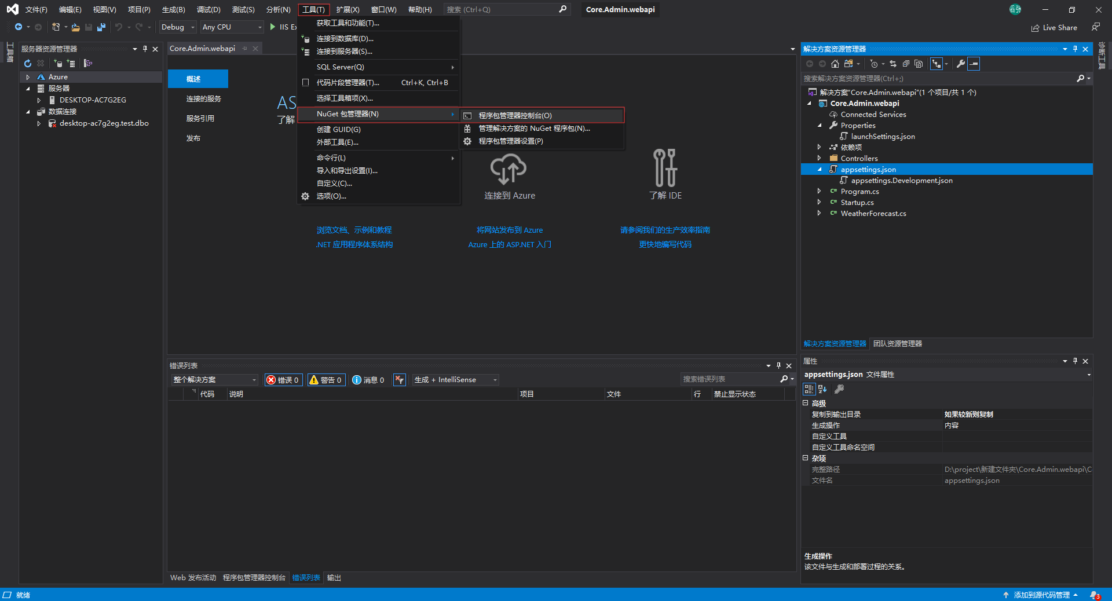
Task: Click the Connect to Database toolbar icon
Action: (58, 63)
